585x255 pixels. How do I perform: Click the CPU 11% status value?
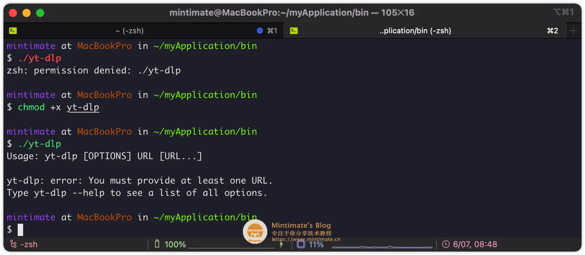coord(316,244)
